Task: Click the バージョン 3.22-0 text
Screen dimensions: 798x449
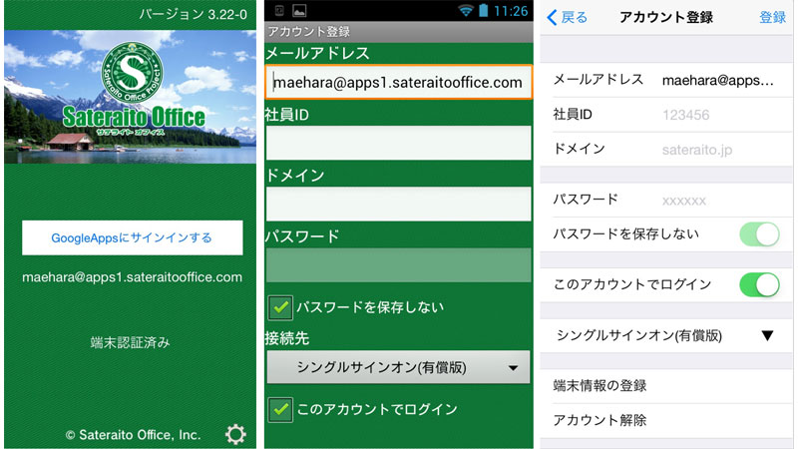Action: (194, 14)
